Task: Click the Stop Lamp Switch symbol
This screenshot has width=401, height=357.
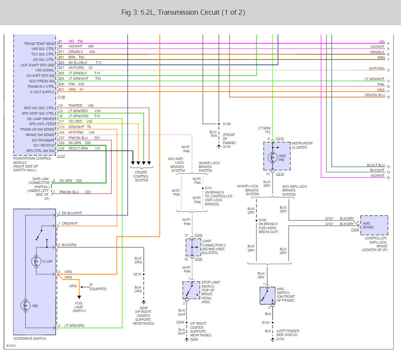Action: coord(191,290)
